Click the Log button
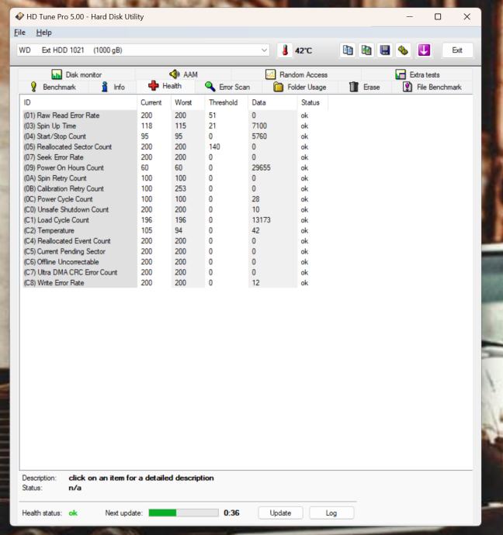The width and height of the screenshot is (503, 535). coord(331,513)
